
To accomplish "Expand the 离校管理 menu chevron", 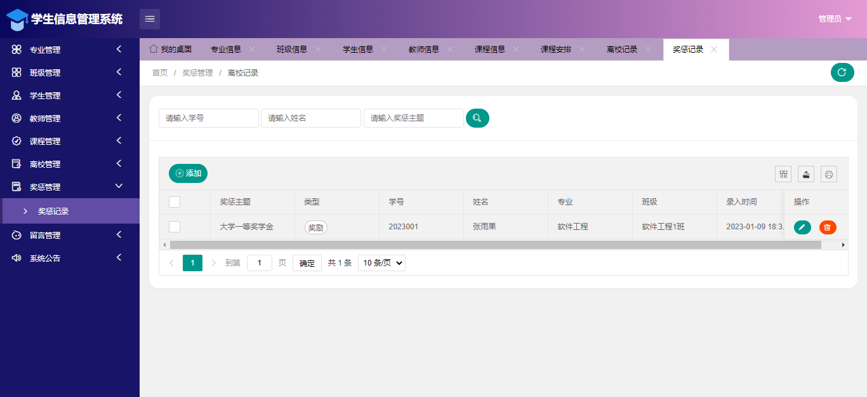I will (119, 164).
